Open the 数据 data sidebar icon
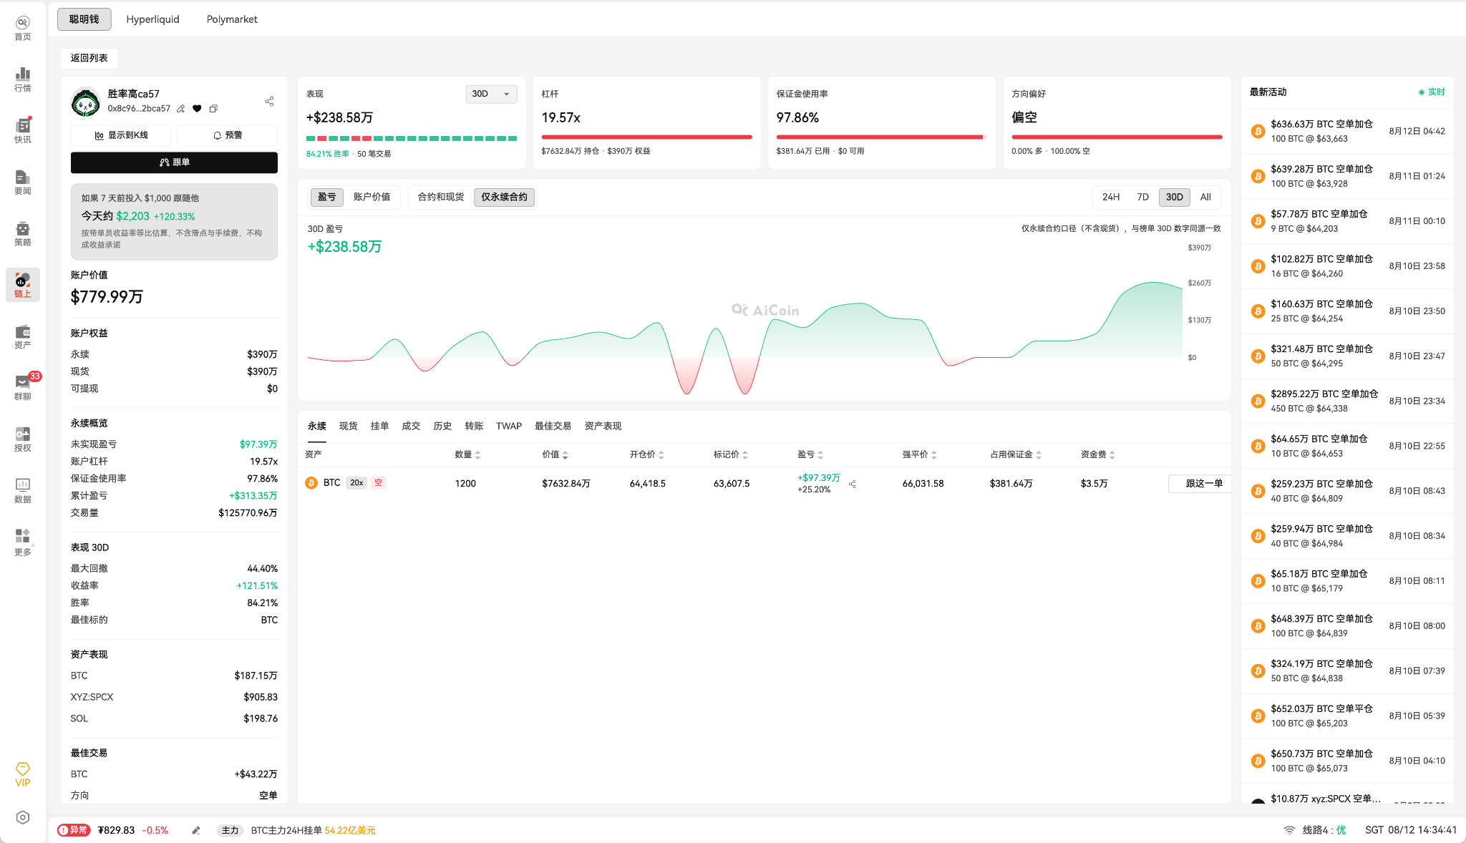 click(23, 491)
